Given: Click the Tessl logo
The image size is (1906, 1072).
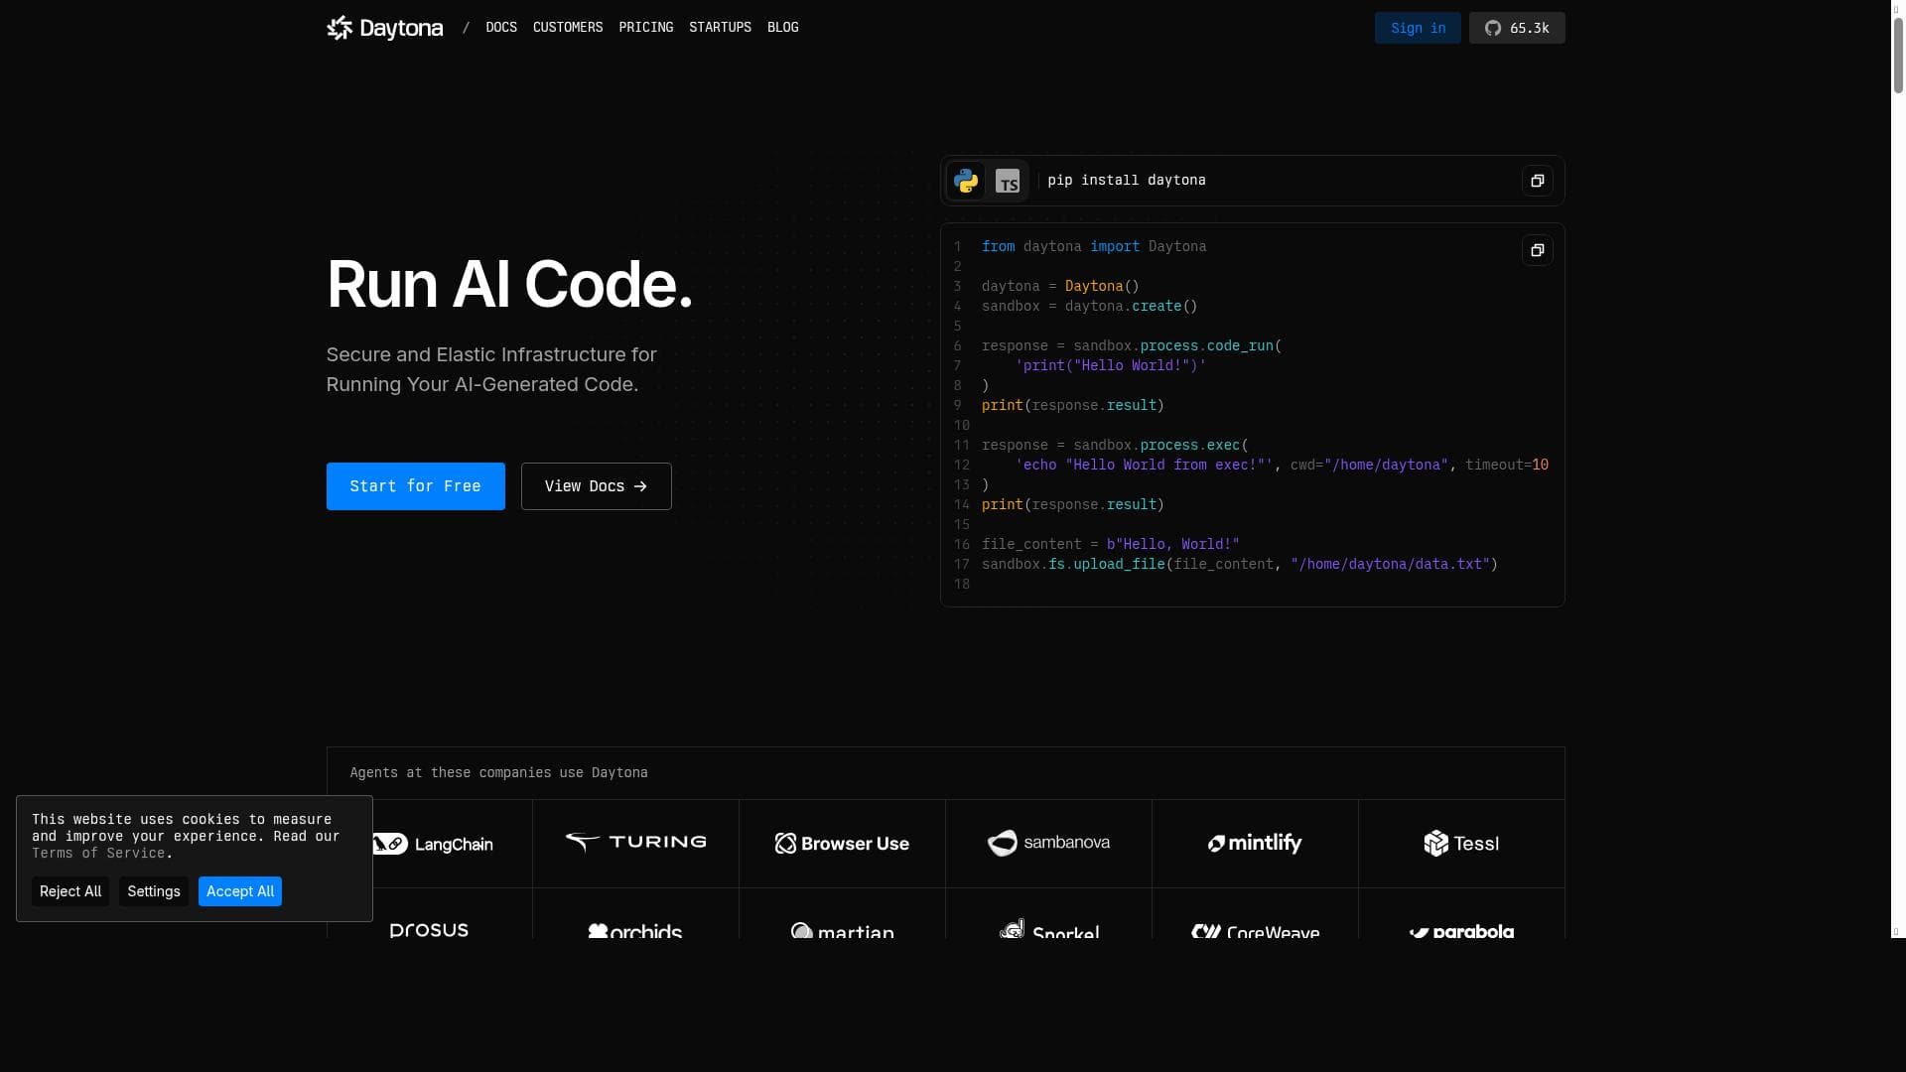Looking at the screenshot, I should pos(1461,844).
